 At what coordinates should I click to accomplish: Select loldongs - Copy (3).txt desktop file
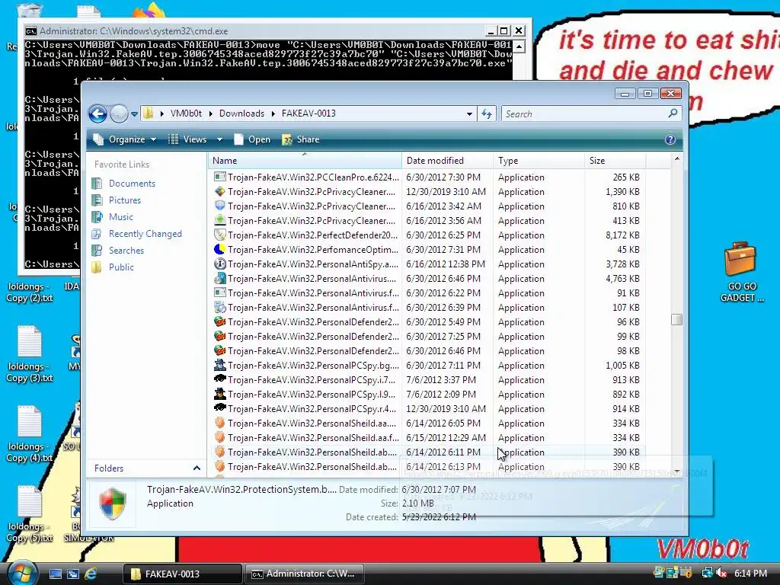click(30, 353)
